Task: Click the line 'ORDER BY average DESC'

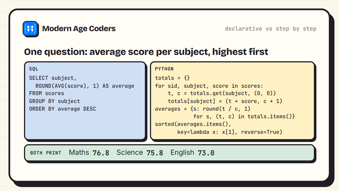Action: pos(62,109)
